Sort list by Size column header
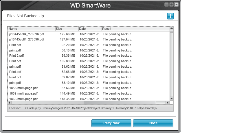Viewport: 237px width, 133px height. click(x=67, y=29)
